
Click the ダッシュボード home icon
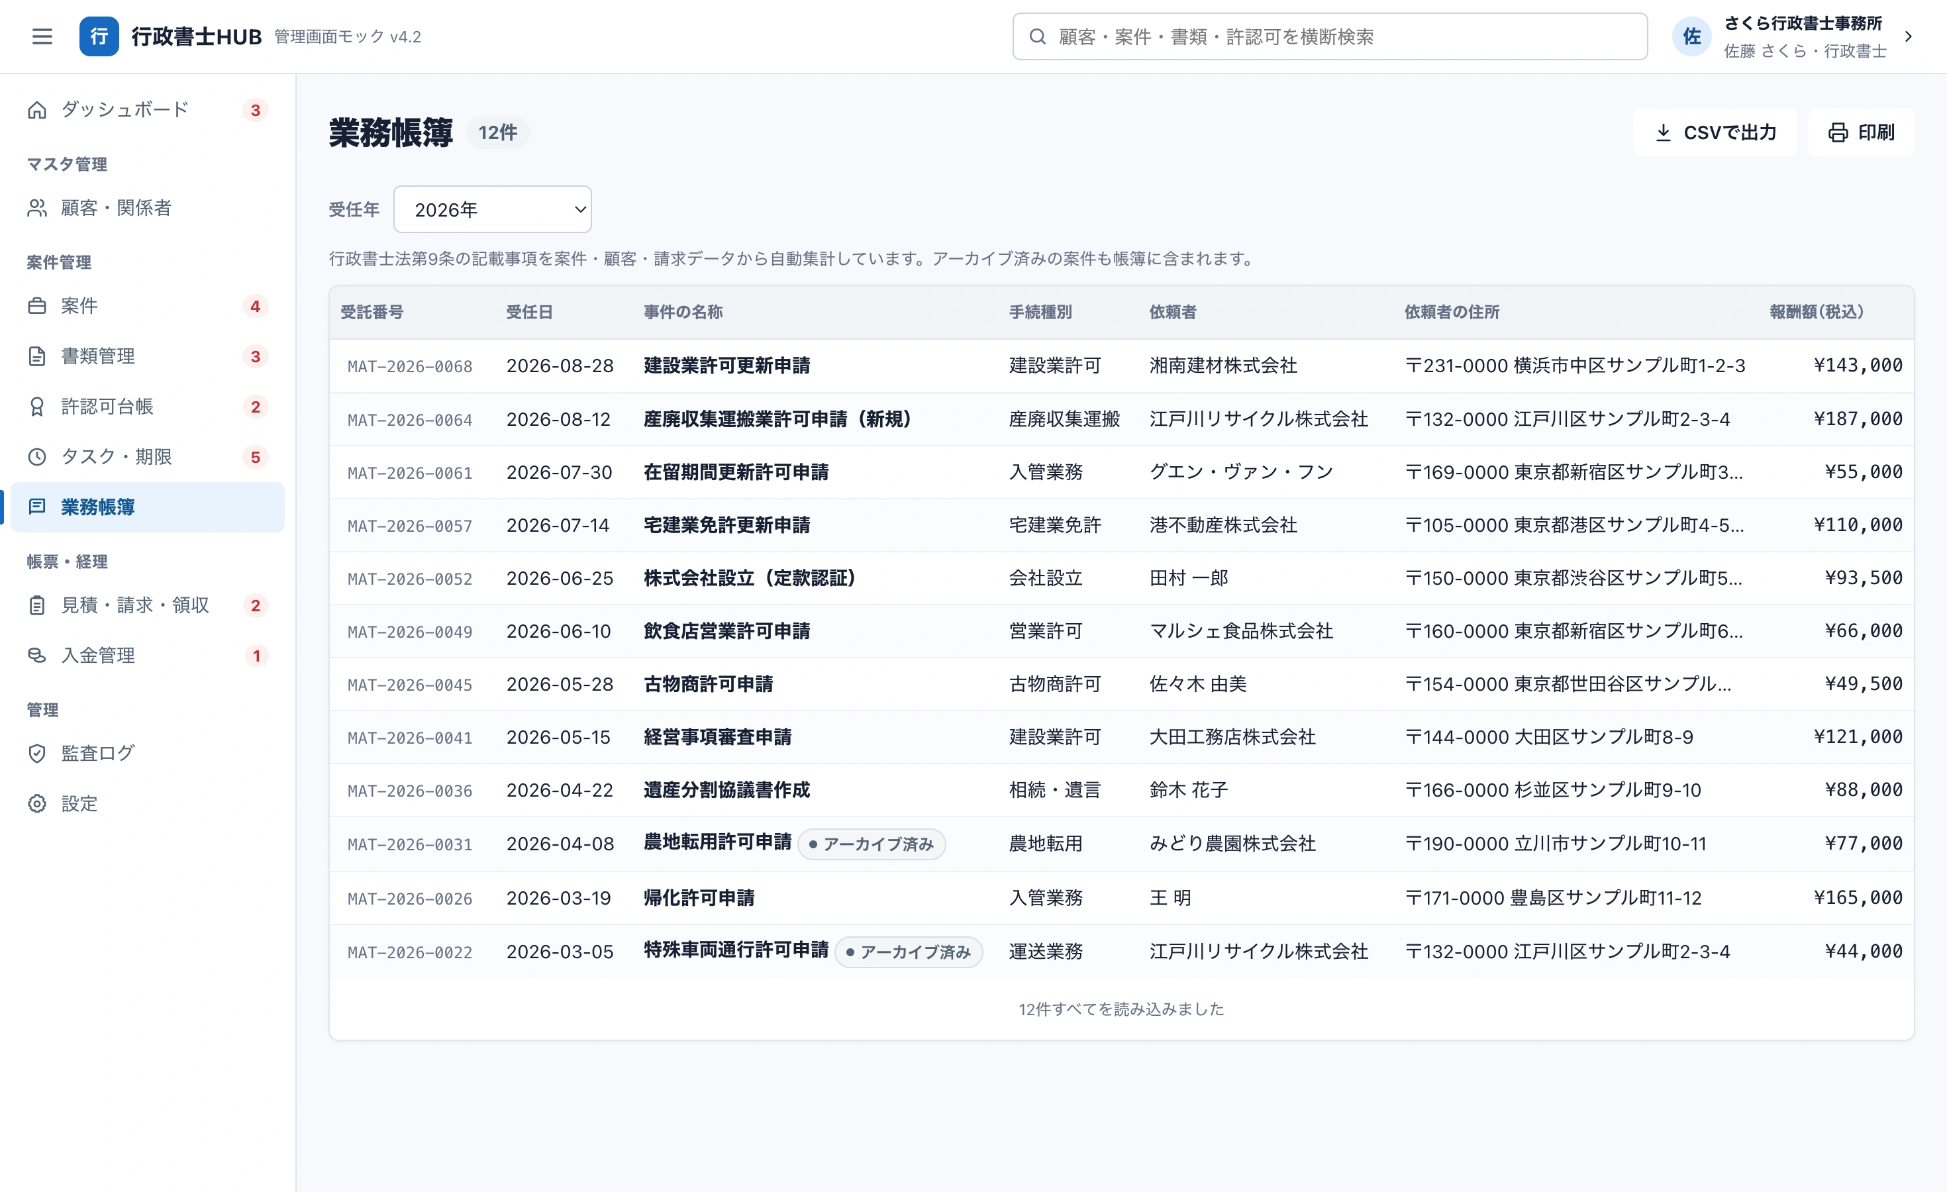point(37,110)
